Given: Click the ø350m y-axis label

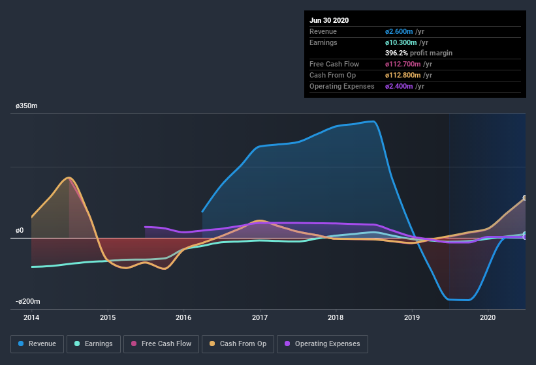Looking at the screenshot, I should click(27, 106).
